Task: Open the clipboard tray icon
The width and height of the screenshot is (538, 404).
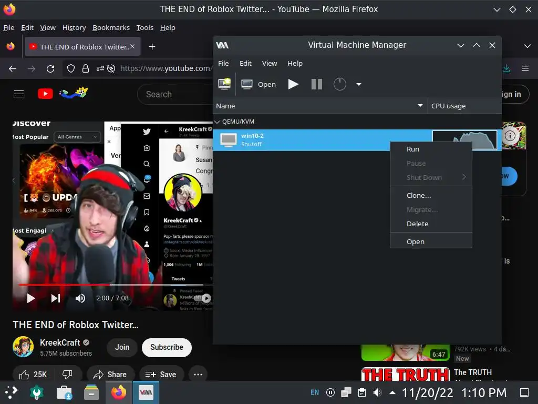Action: 361,392
